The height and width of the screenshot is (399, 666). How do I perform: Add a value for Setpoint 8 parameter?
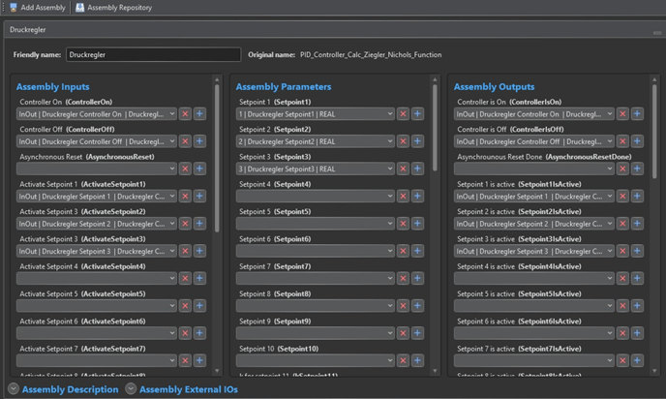click(417, 305)
